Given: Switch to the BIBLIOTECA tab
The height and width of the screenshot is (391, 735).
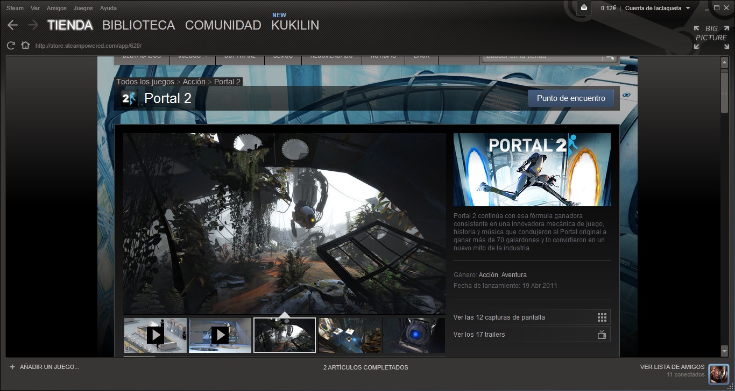Looking at the screenshot, I should [x=138, y=25].
